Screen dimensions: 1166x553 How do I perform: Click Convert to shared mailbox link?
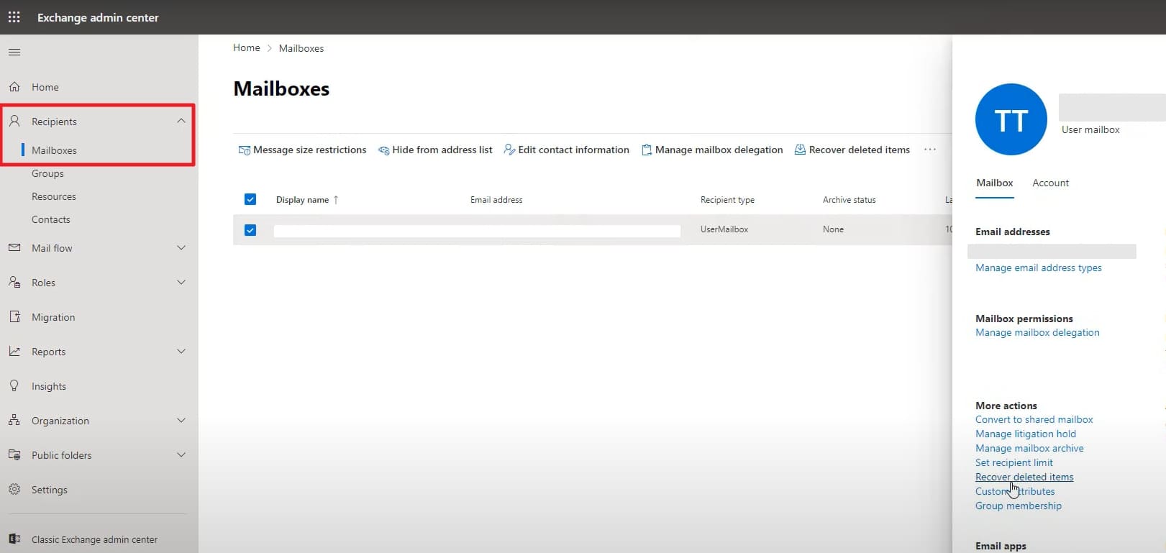point(1034,419)
